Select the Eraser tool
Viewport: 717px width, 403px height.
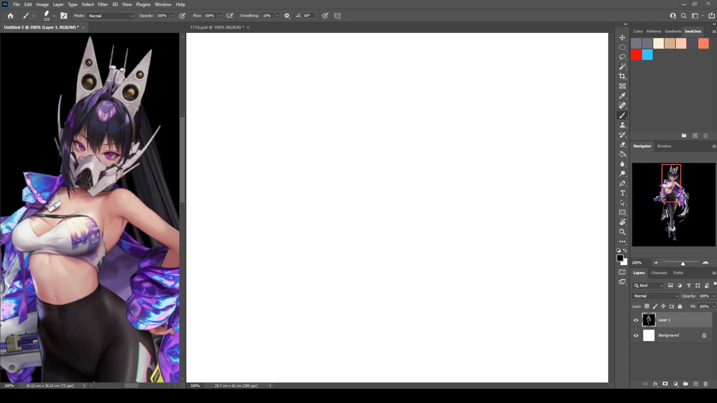(622, 144)
